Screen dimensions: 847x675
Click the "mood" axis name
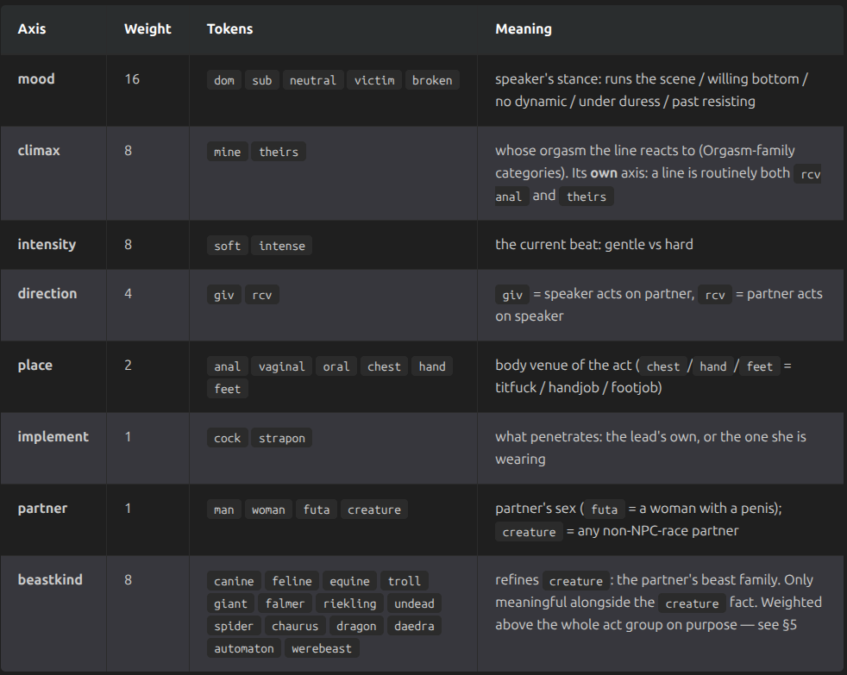(36, 78)
